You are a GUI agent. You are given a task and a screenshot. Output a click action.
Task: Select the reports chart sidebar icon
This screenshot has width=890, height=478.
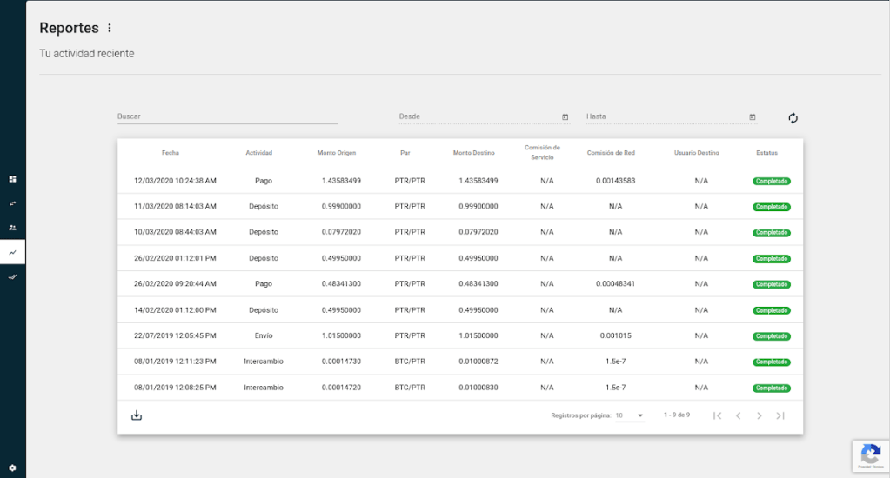pyautogui.click(x=12, y=252)
